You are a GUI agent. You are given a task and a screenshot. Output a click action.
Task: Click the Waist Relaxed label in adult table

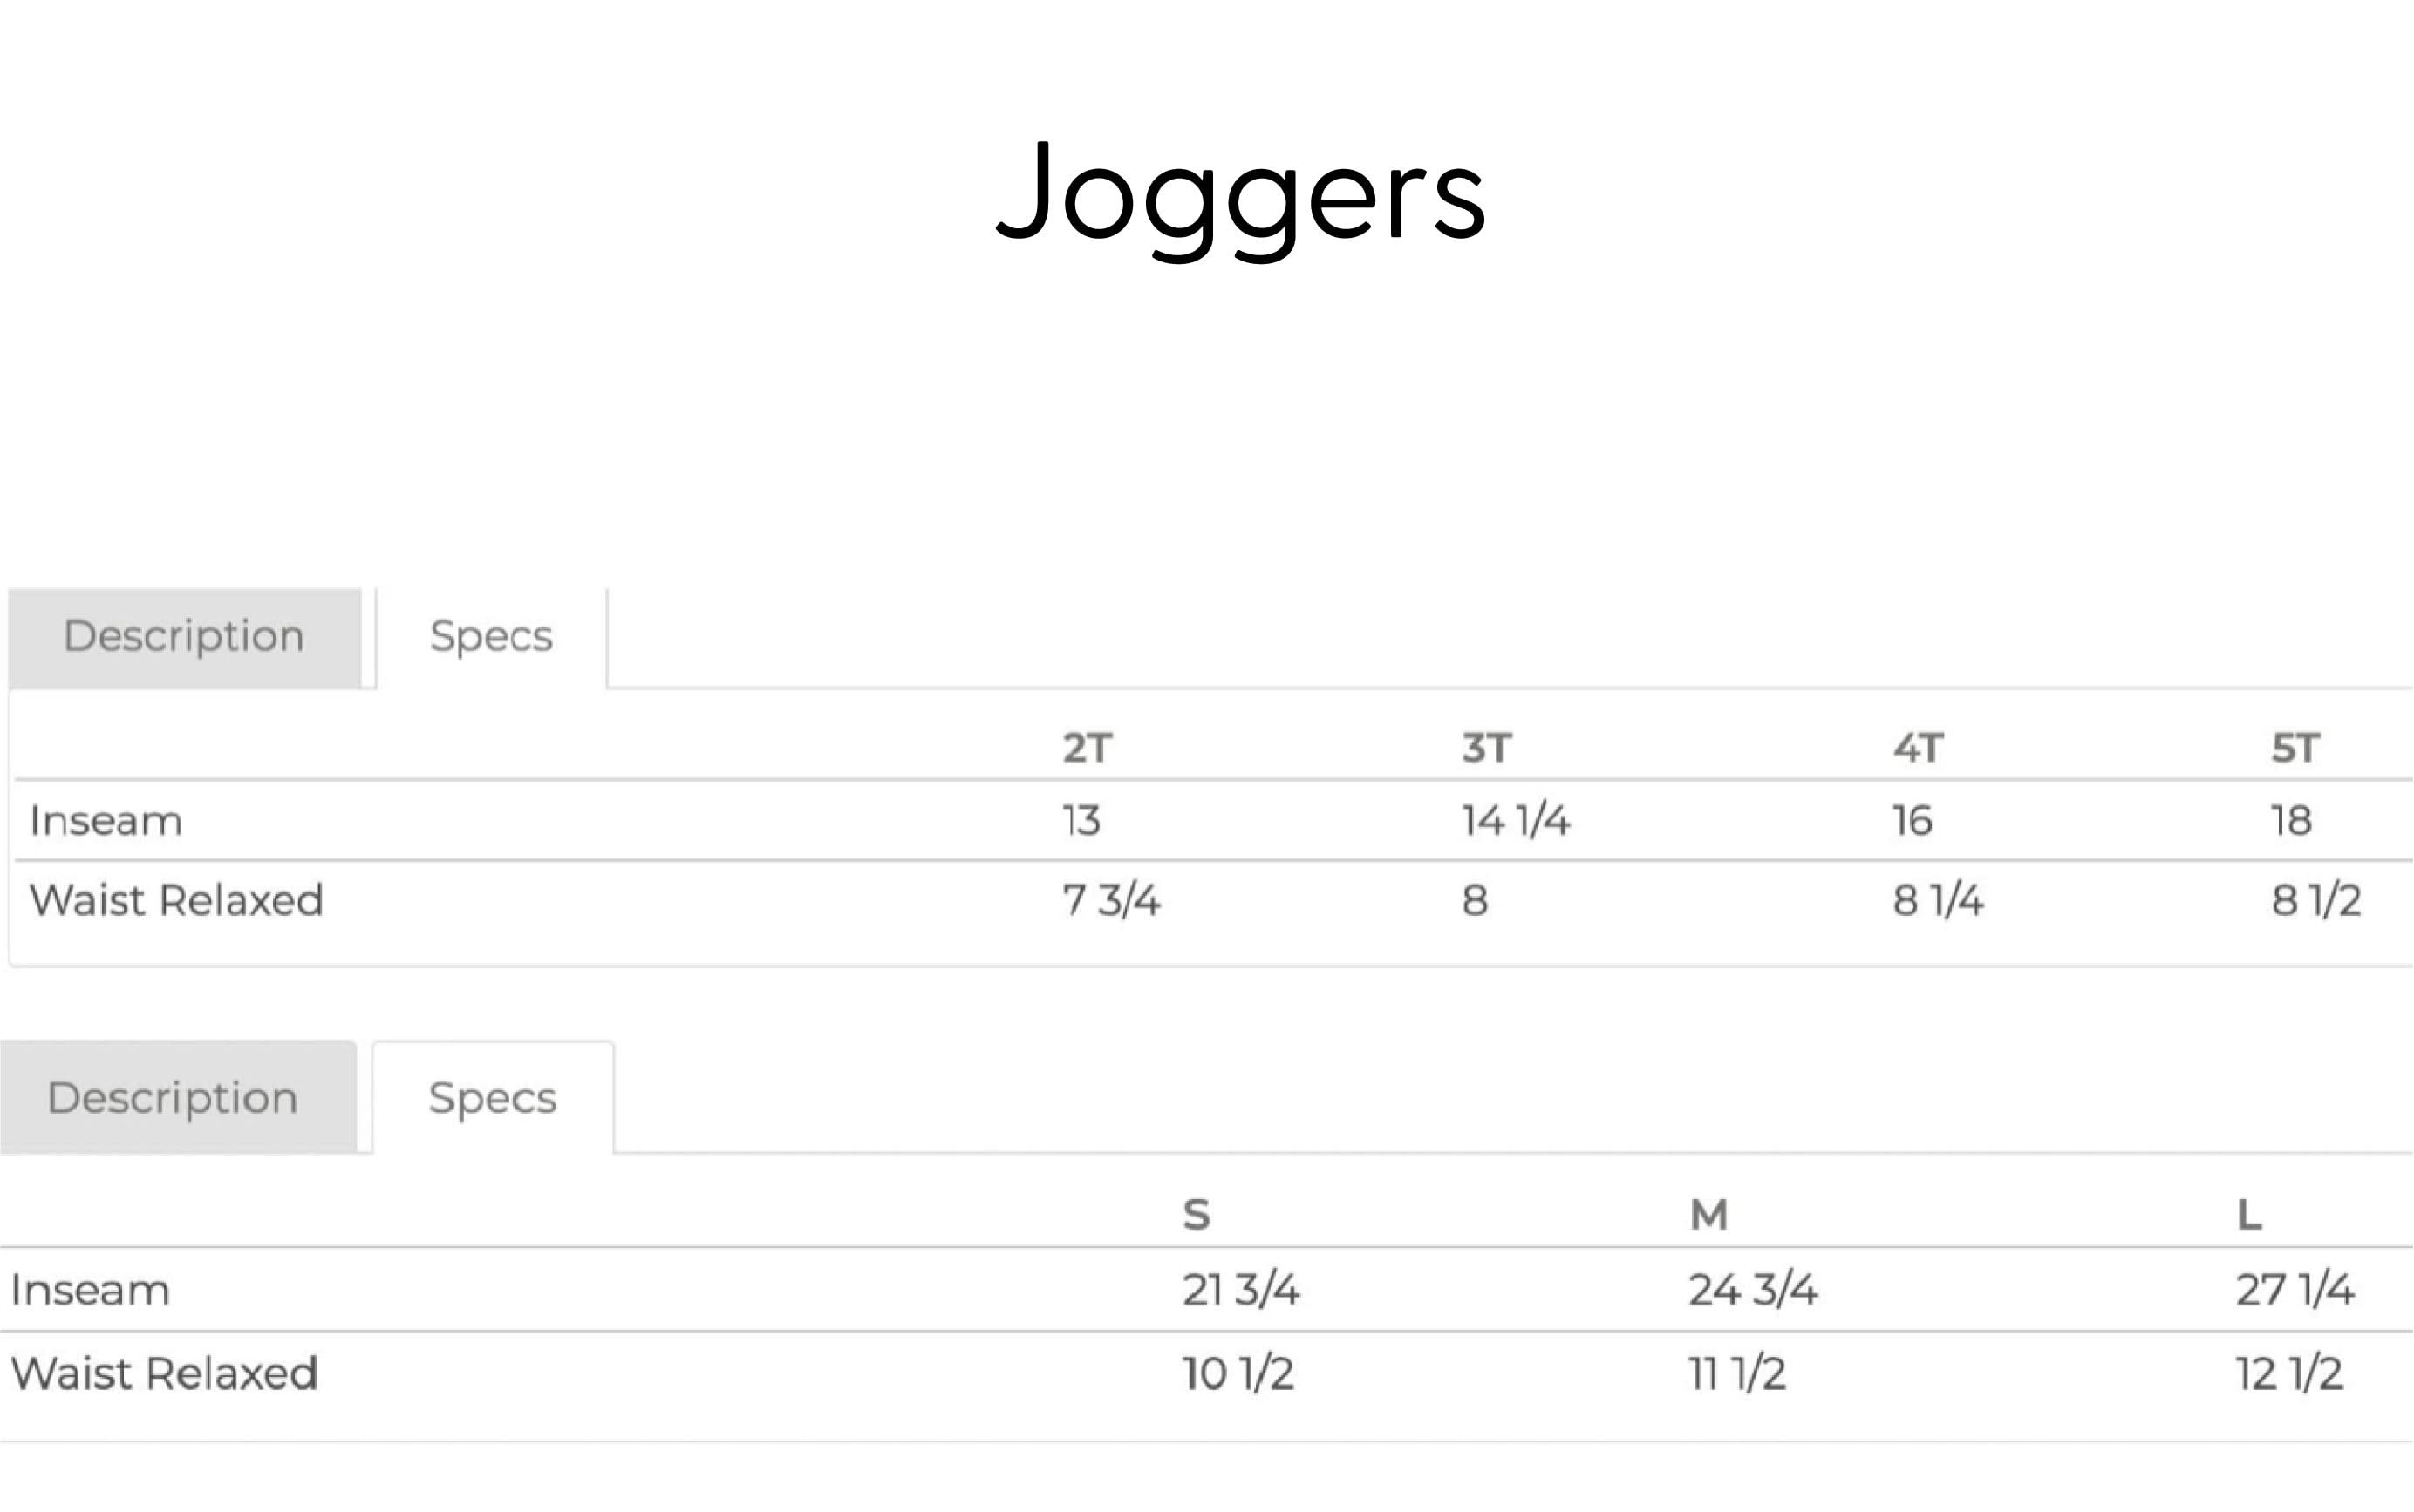coord(164,1374)
